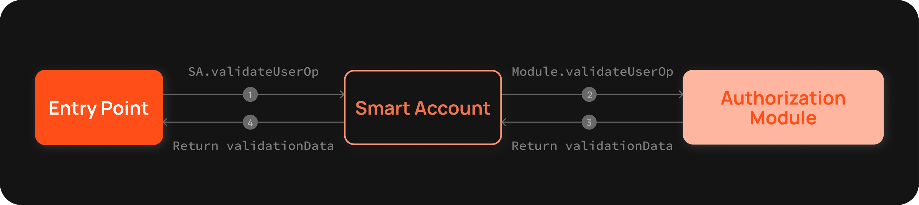Select the Smart Account outlined box
The width and height of the screenshot is (919, 205).
pos(423,107)
